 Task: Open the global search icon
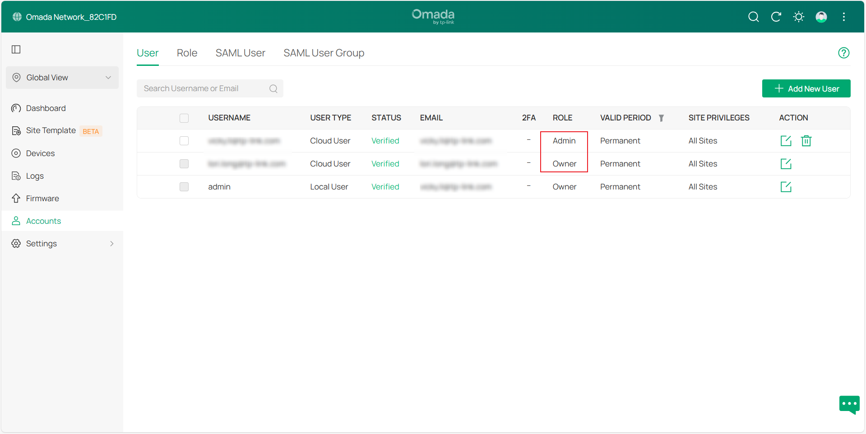click(x=753, y=17)
